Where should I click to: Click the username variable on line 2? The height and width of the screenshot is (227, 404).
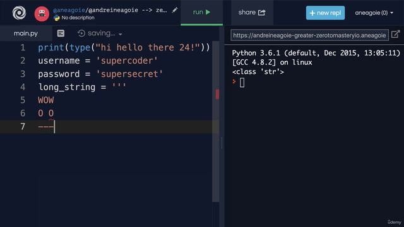59,61
